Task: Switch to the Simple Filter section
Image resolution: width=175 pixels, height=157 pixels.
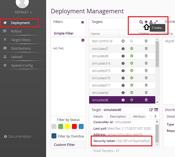Action: [x=64, y=33]
